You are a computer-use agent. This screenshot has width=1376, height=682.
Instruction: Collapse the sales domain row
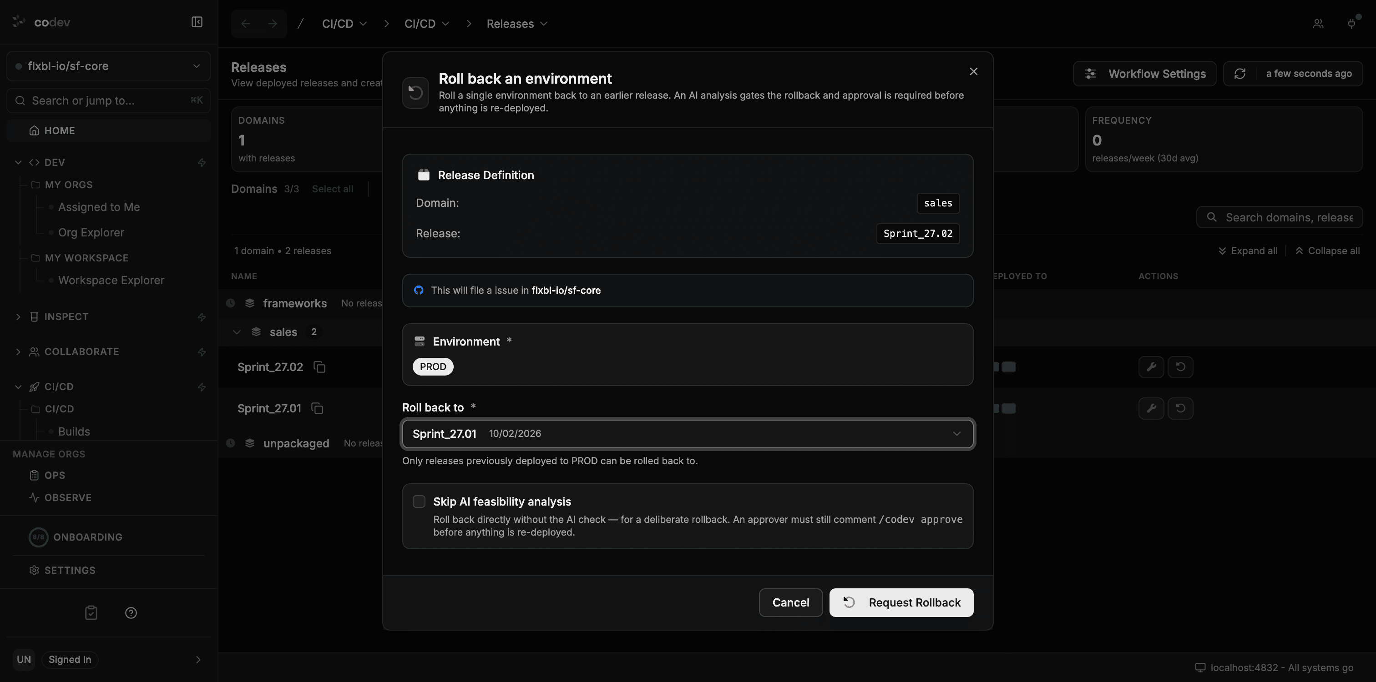[237, 332]
